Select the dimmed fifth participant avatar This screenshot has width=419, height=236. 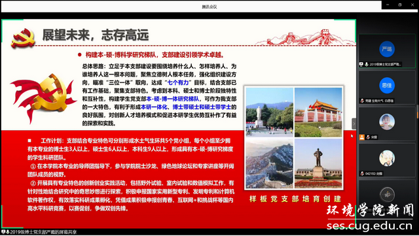pyautogui.click(x=387, y=194)
